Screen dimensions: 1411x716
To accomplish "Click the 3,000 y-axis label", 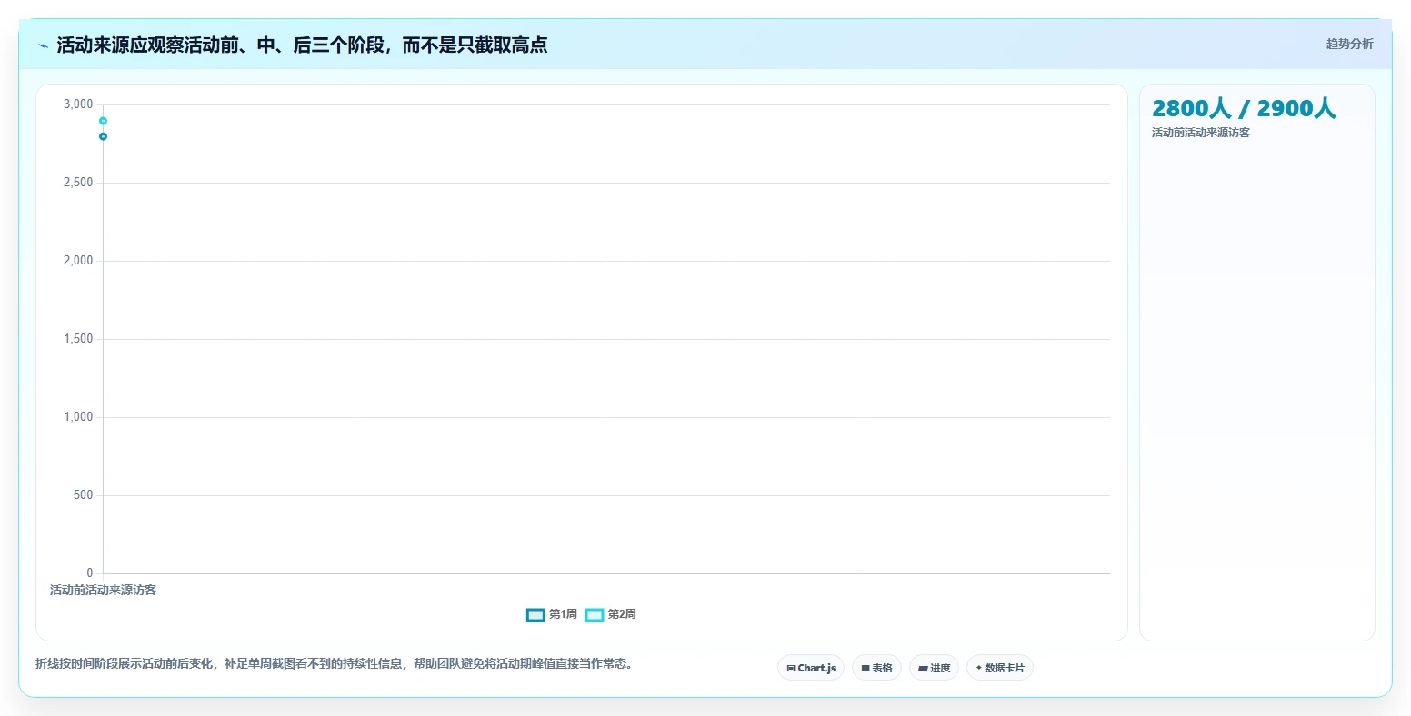I will pos(78,104).
